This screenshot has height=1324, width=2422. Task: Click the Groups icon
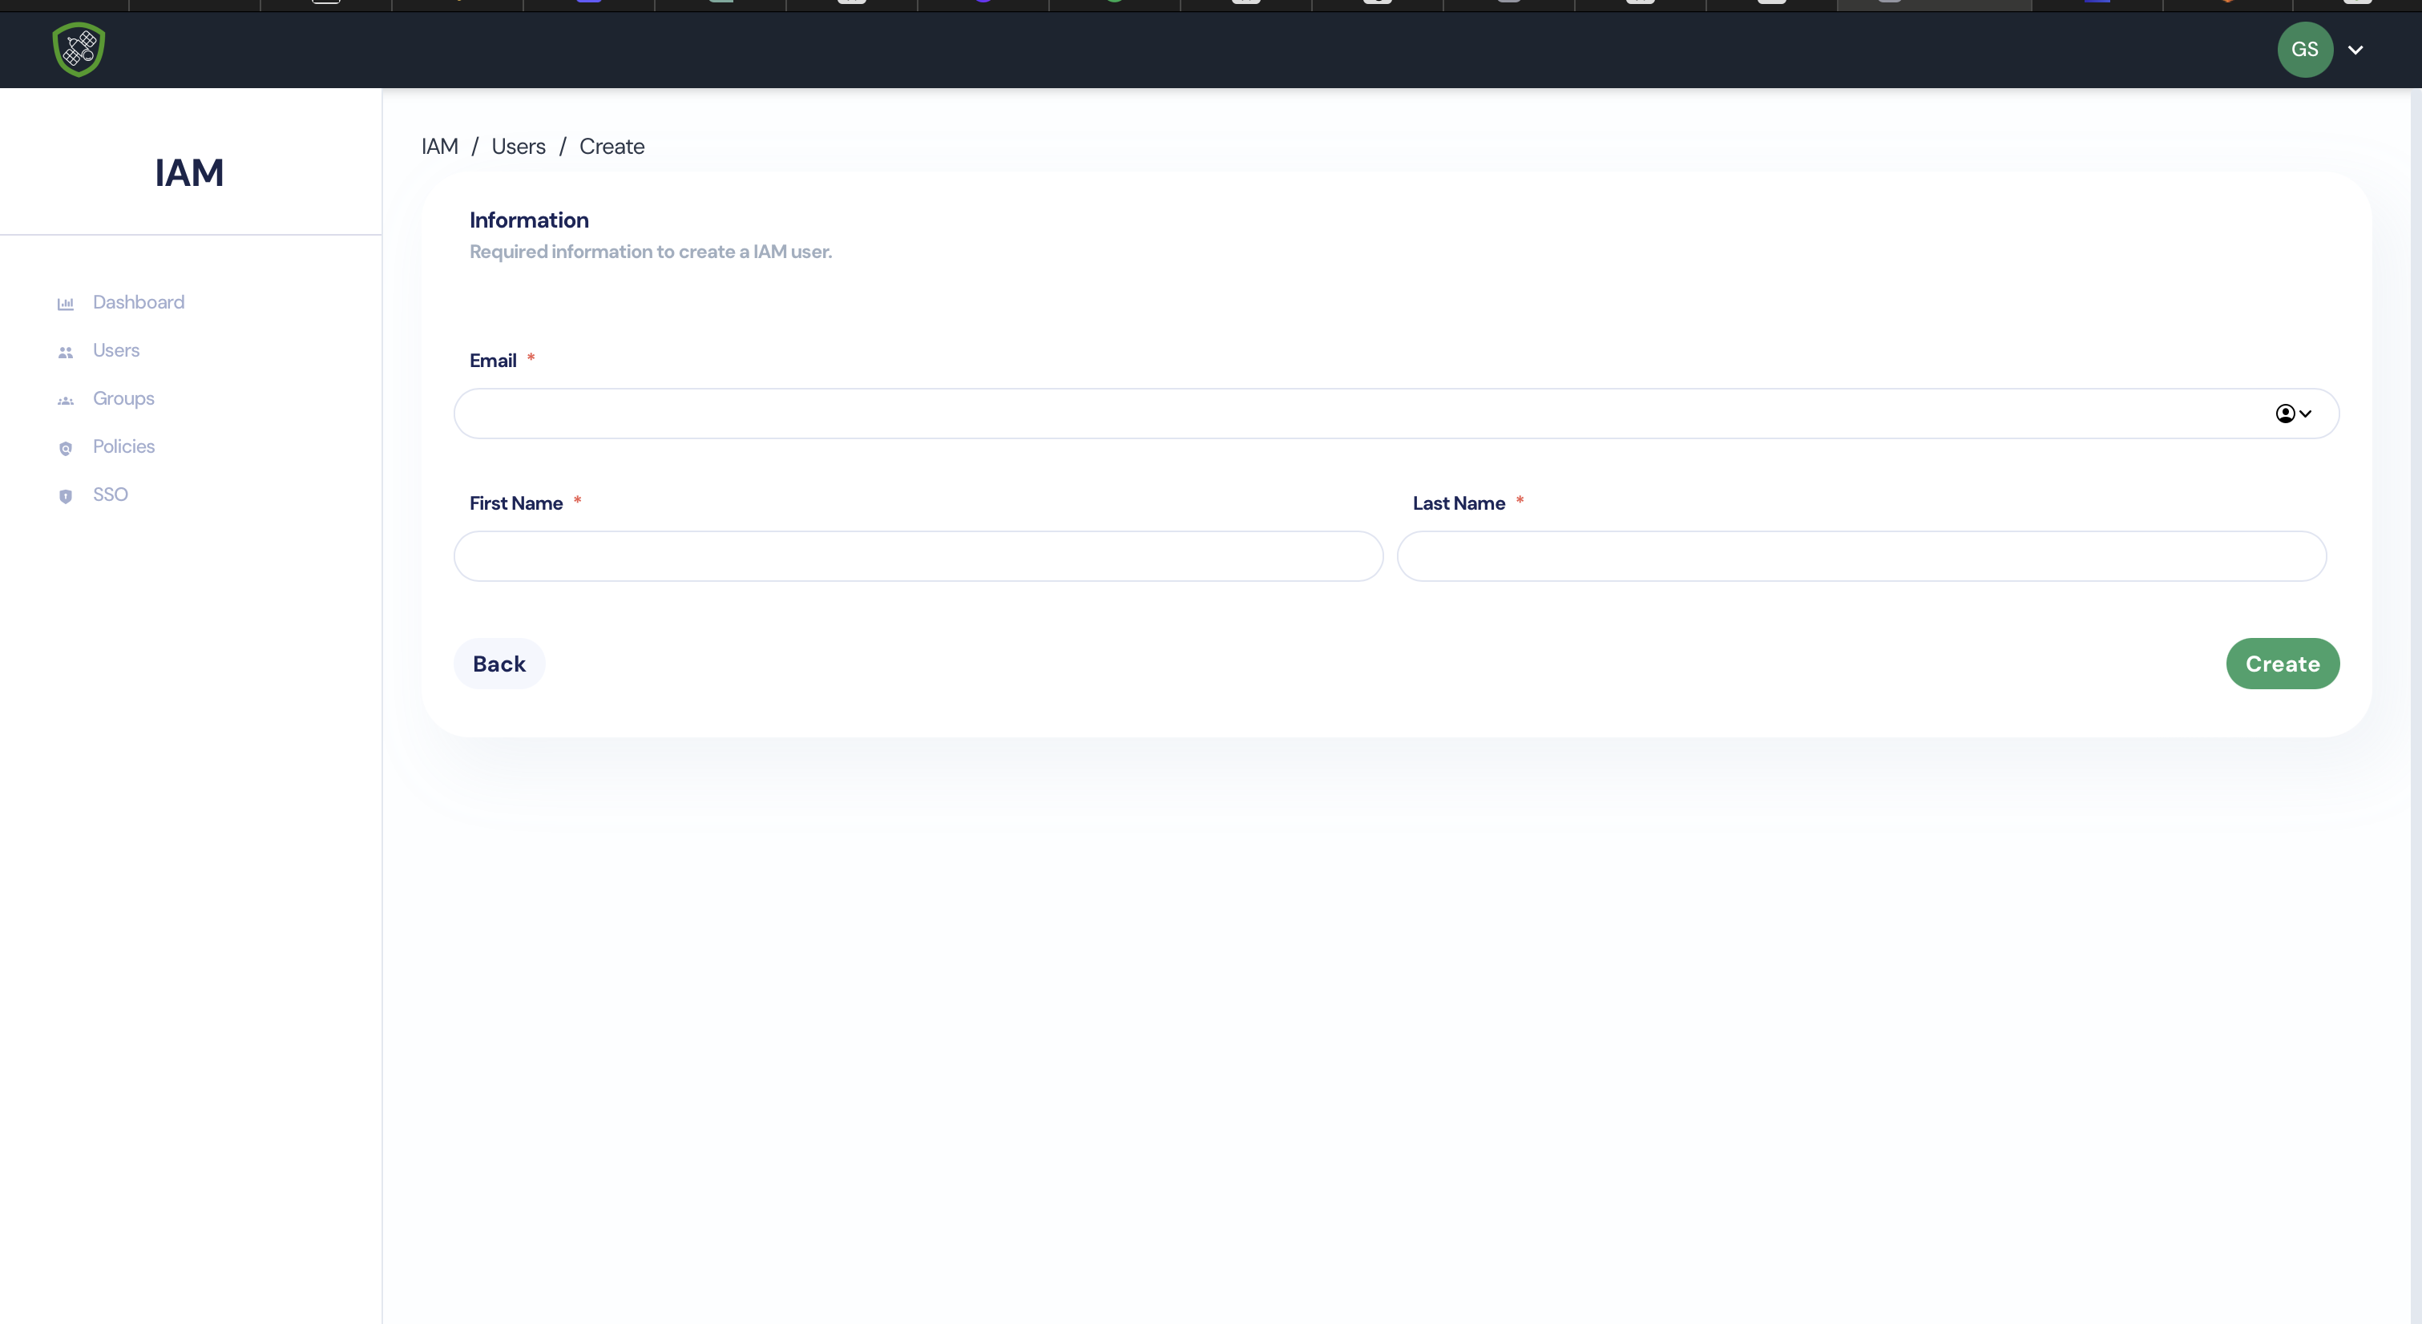click(x=65, y=401)
